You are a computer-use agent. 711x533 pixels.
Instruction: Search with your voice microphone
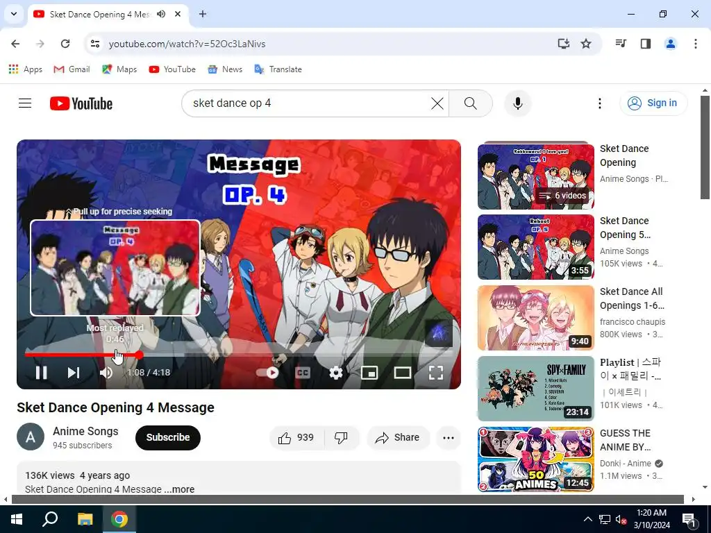point(517,103)
